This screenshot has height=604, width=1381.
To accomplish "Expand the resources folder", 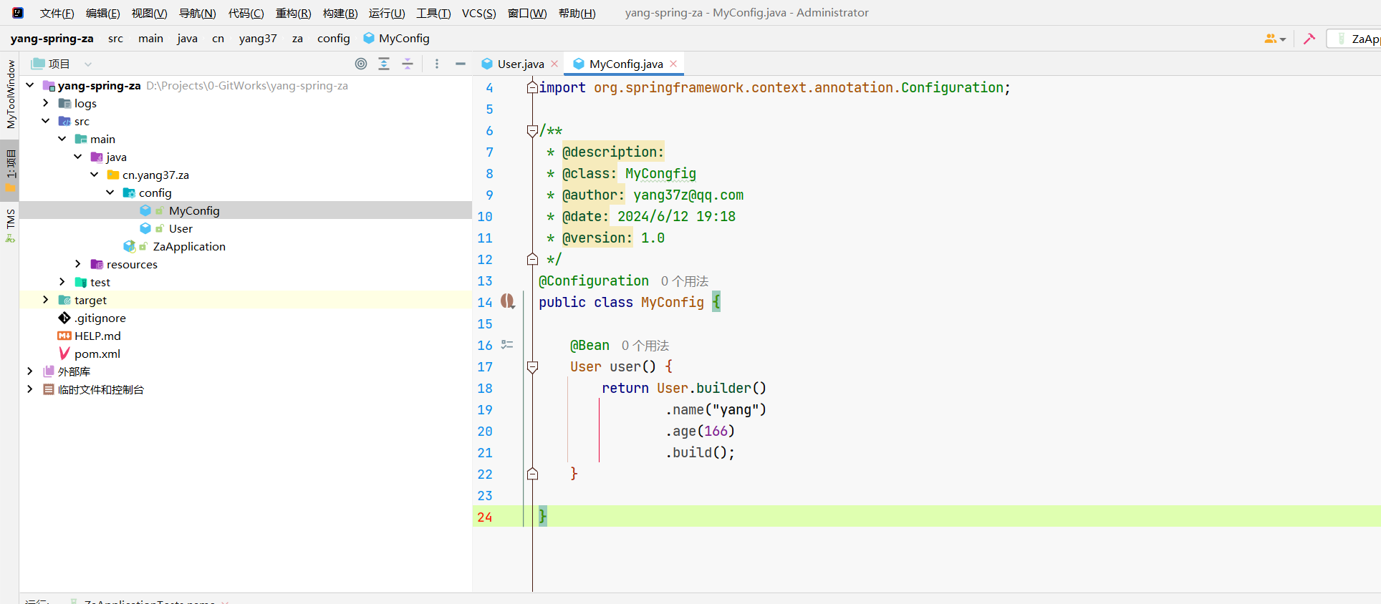I will coord(78,264).
